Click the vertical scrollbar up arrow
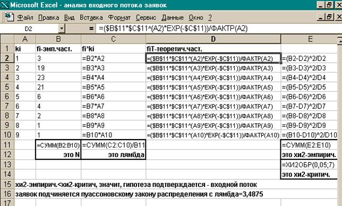The height and width of the screenshot is (206, 342). point(339,41)
